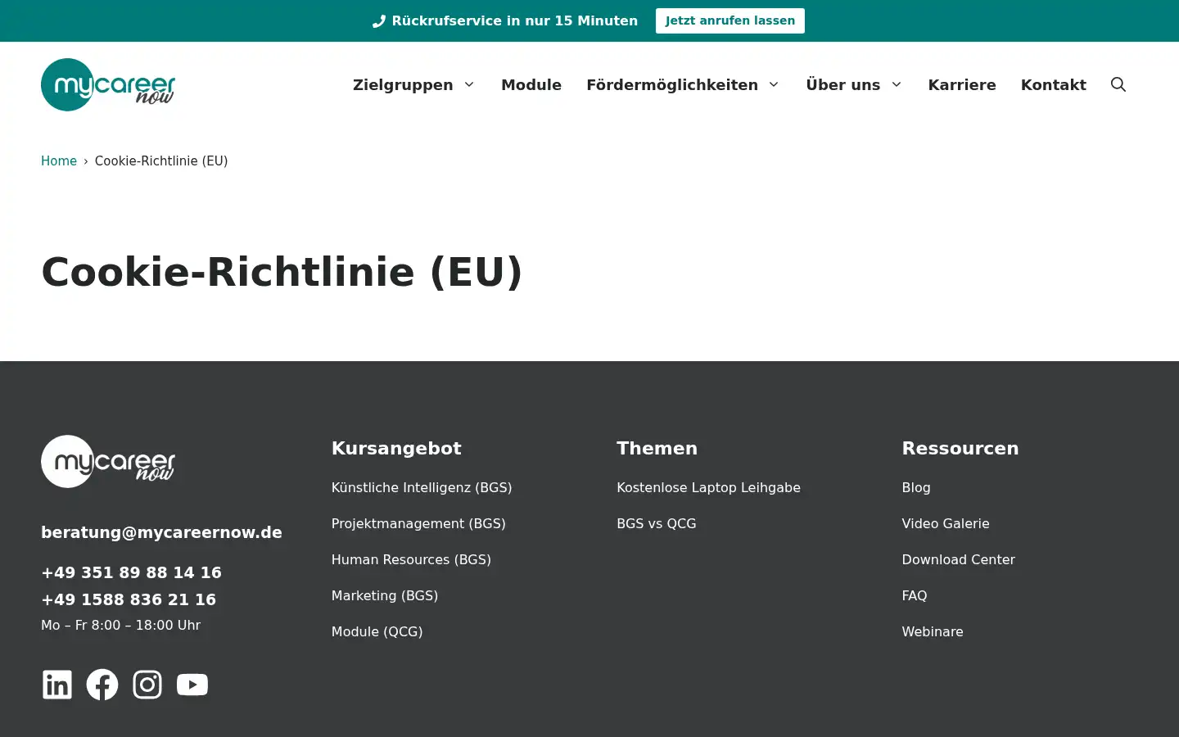The image size is (1179, 737).
Task: Click the Cookie-Richtlinie (EU) breadcrumb text
Action: [161, 161]
